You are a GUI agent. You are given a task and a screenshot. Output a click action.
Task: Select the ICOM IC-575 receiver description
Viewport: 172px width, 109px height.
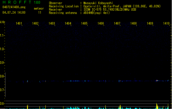[x=110, y=10]
